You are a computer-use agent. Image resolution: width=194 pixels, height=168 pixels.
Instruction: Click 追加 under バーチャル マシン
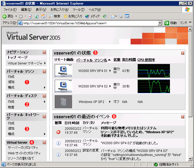coord(11,82)
